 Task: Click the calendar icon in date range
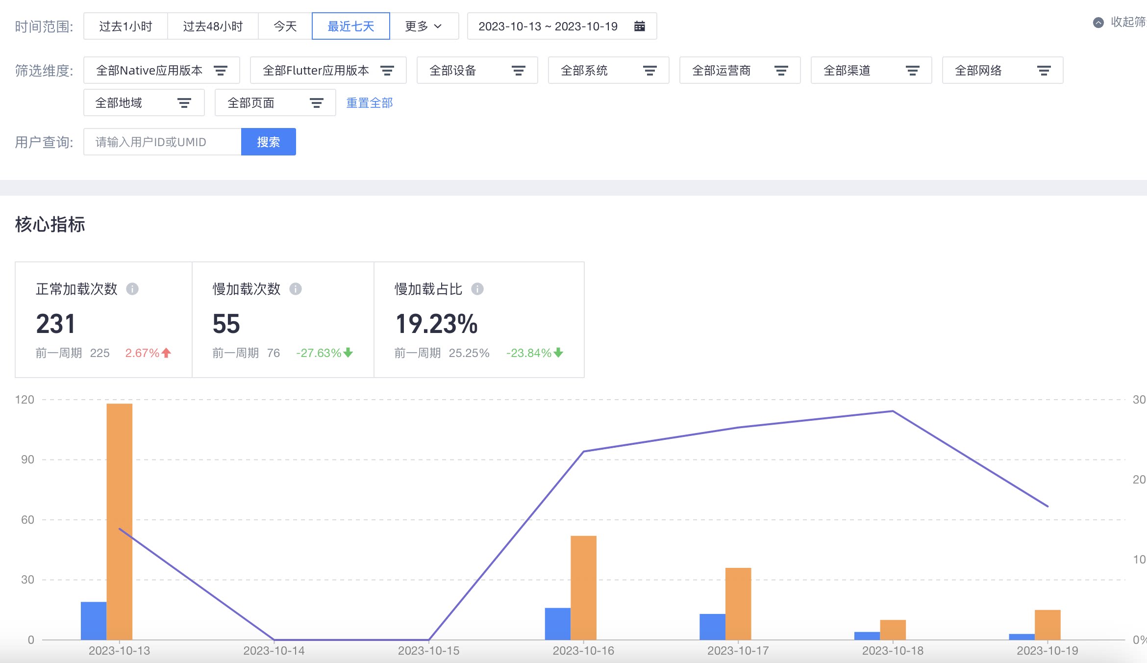(639, 26)
